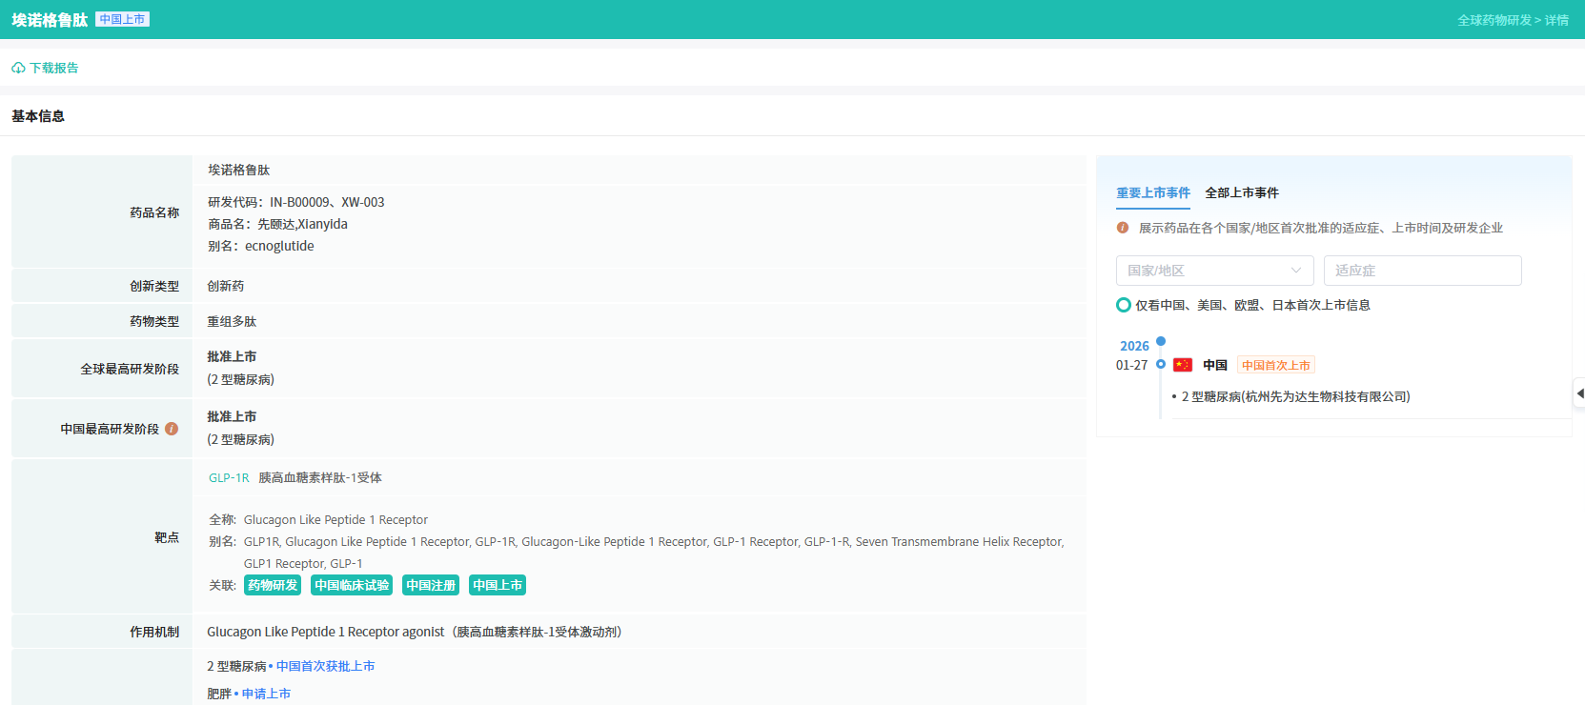Image resolution: width=1585 pixels, height=705 pixels.
Task: Click the 创新药 value
Action: click(x=226, y=287)
